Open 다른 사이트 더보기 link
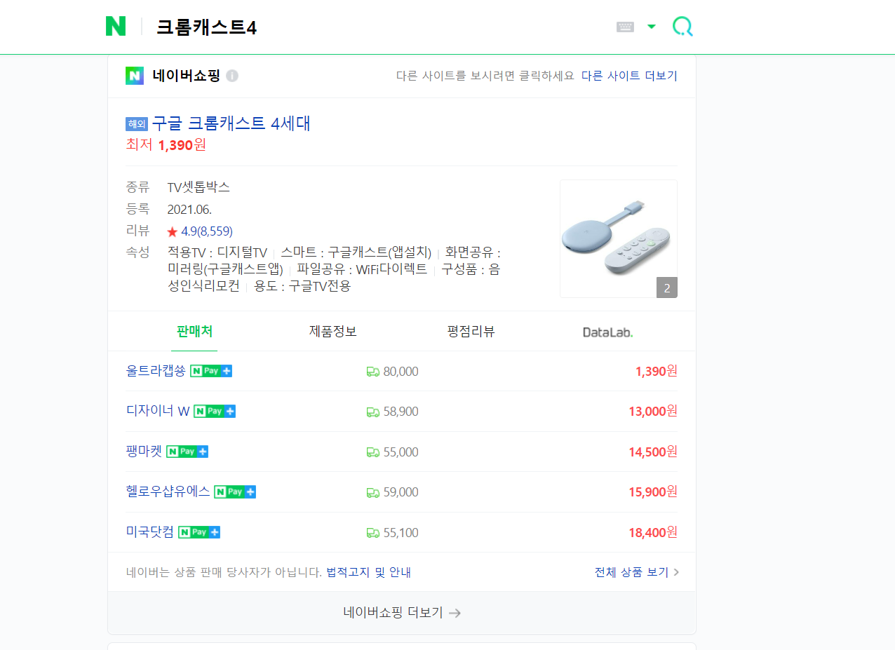The height and width of the screenshot is (650, 895). point(629,76)
